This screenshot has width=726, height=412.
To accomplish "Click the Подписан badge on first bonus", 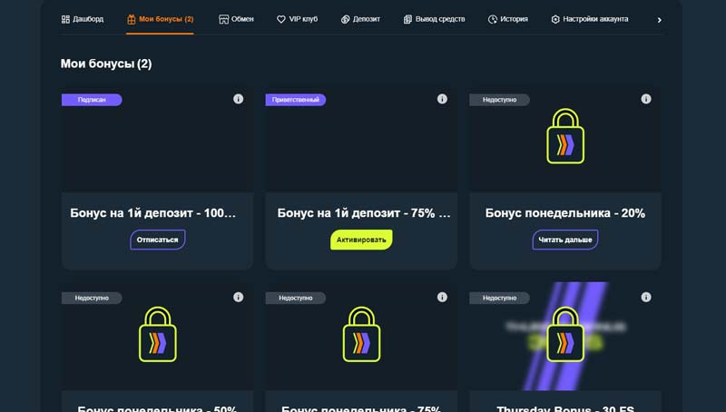I will [91, 100].
